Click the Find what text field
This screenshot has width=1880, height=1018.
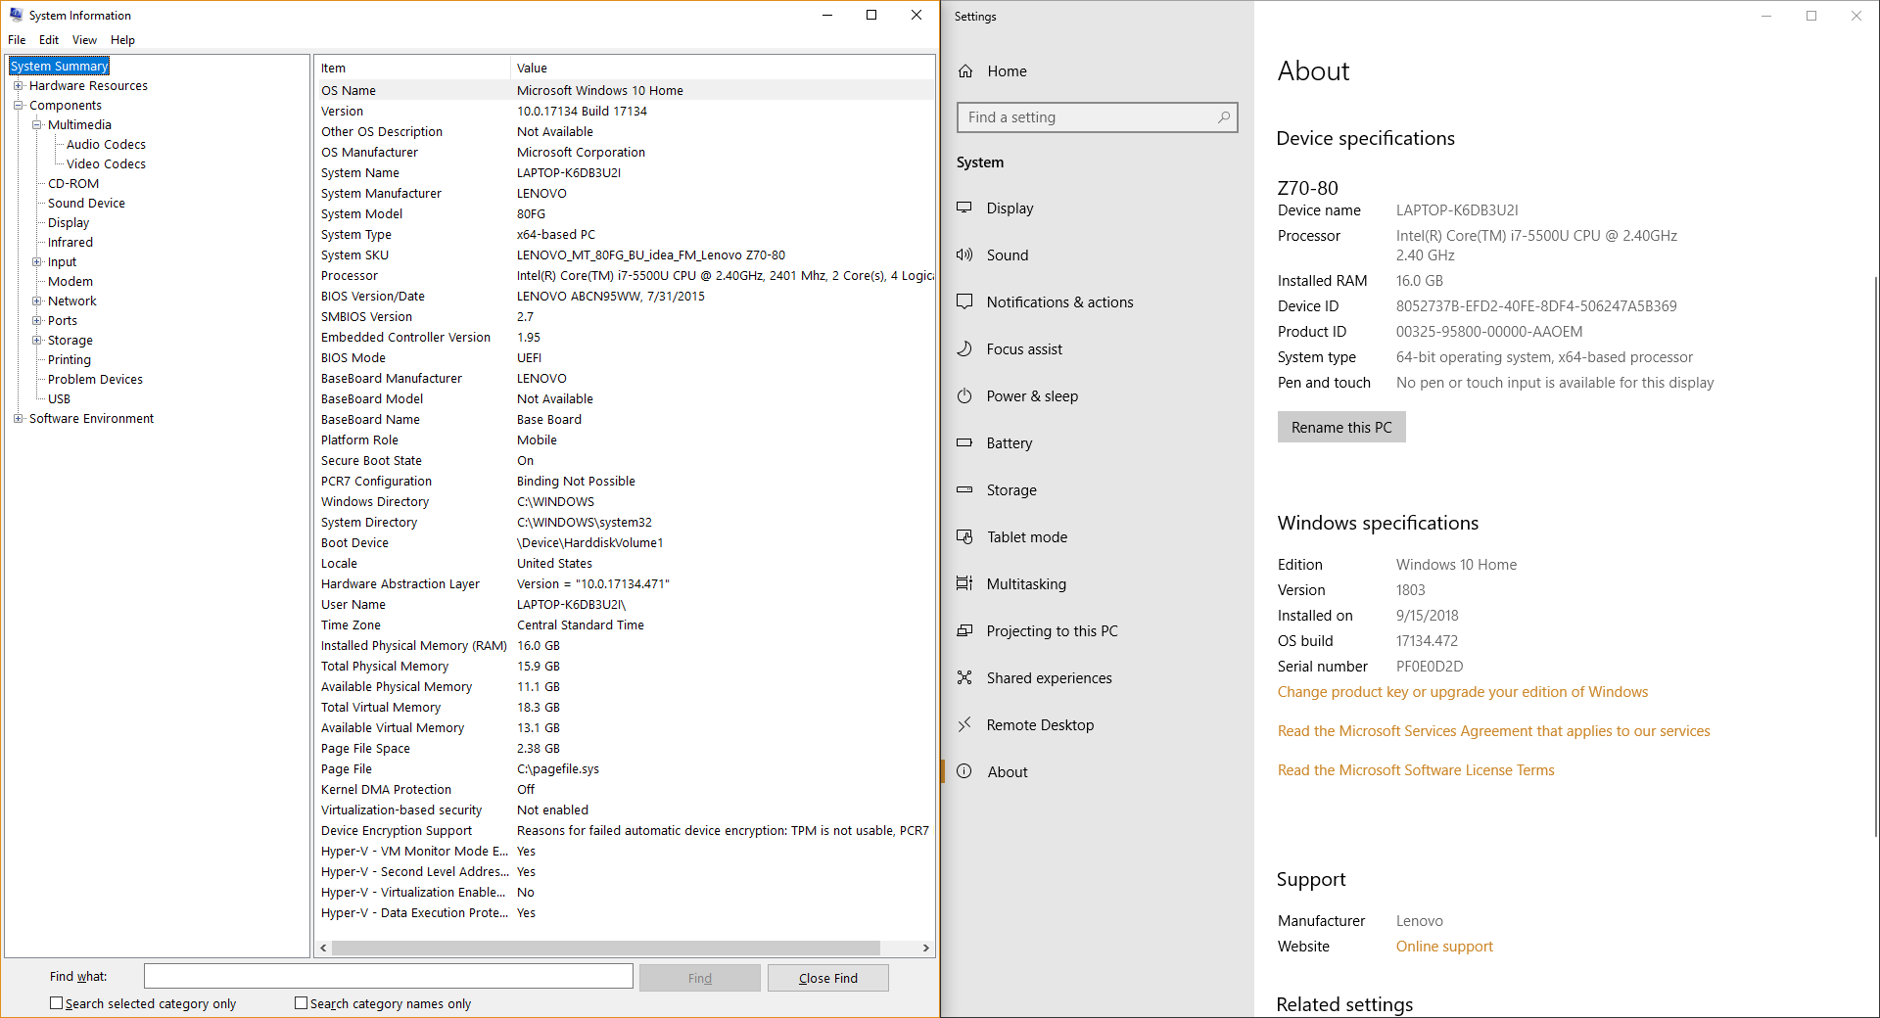pos(388,976)
